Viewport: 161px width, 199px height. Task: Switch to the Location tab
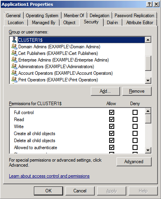click(16, 23)
